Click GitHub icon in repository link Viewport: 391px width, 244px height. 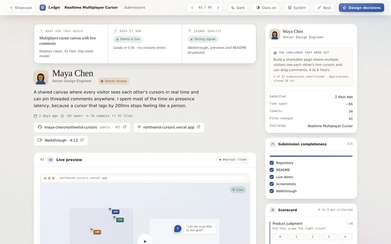pyautogui.click(x=40, y=127)
